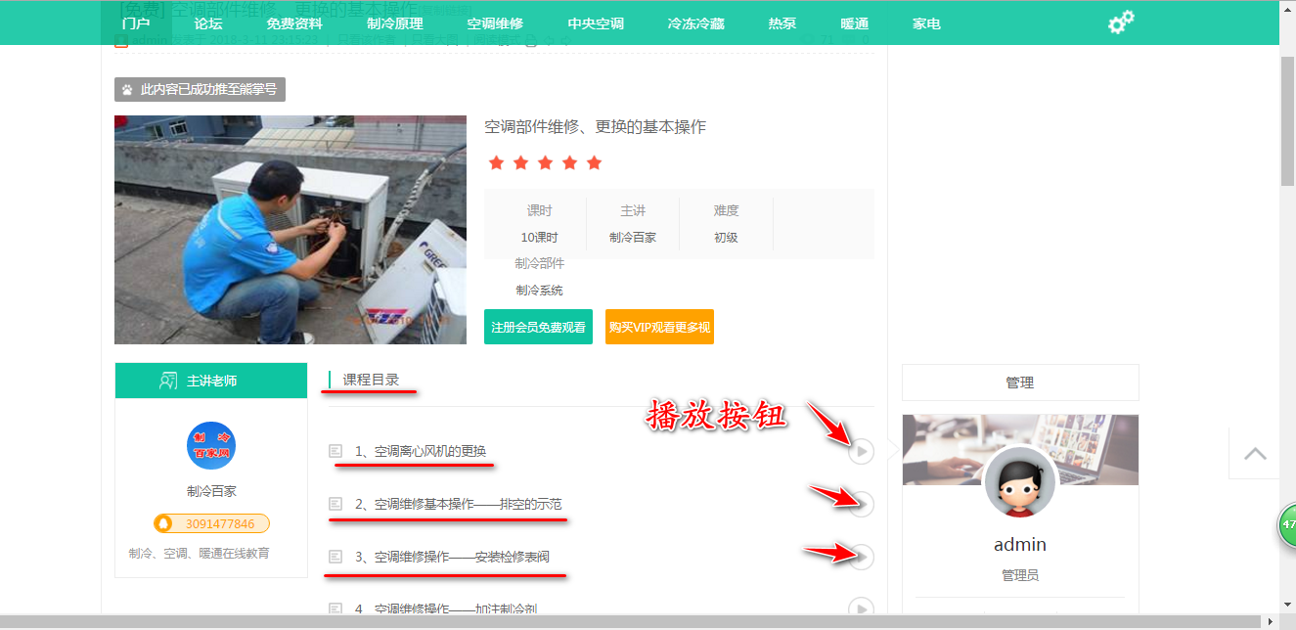
Task: Play lesson 1 空调离心风机的更换
Action: [861, 452]
